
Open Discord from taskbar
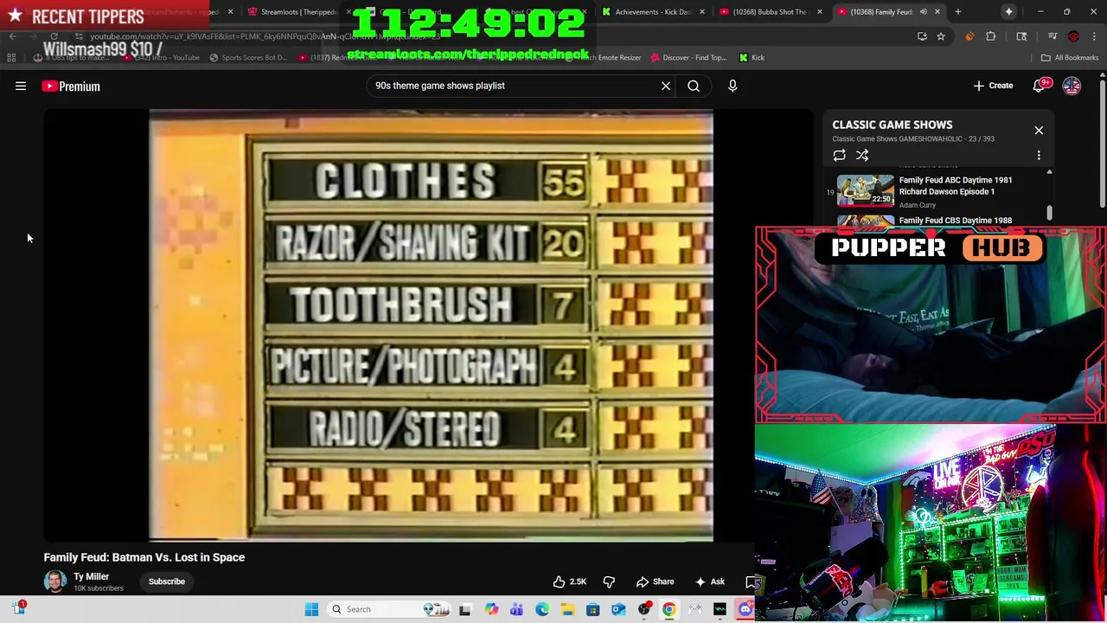745,609
